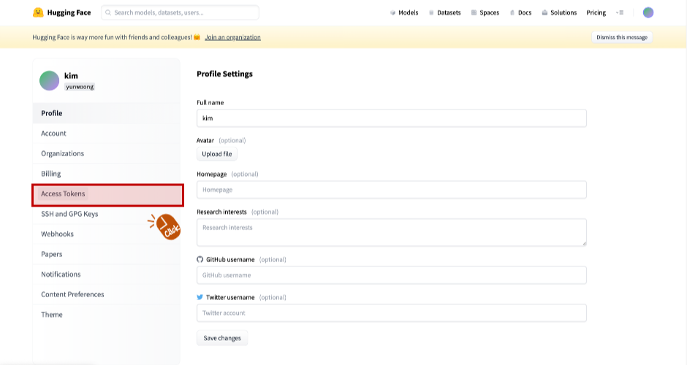Open Papers settings
The height and width of the screenshot is (365, 687).
click(x=107, y=254)
